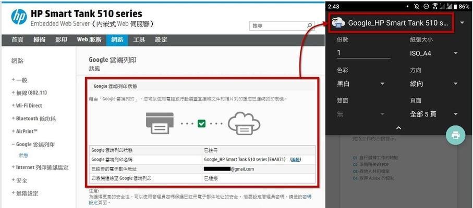473x208 pixels.
Task: Open the 工具 tab
Action: pos(139,40)
